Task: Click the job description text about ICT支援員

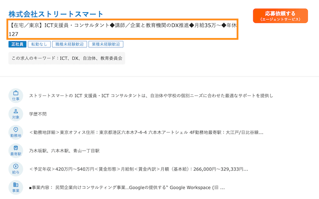Action: pyautogui.click(x=151, y=96)
